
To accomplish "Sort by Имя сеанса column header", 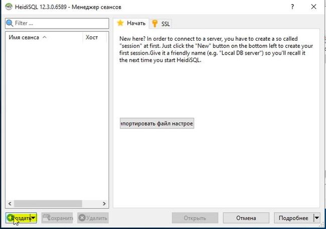I will (x=44, y=38).
